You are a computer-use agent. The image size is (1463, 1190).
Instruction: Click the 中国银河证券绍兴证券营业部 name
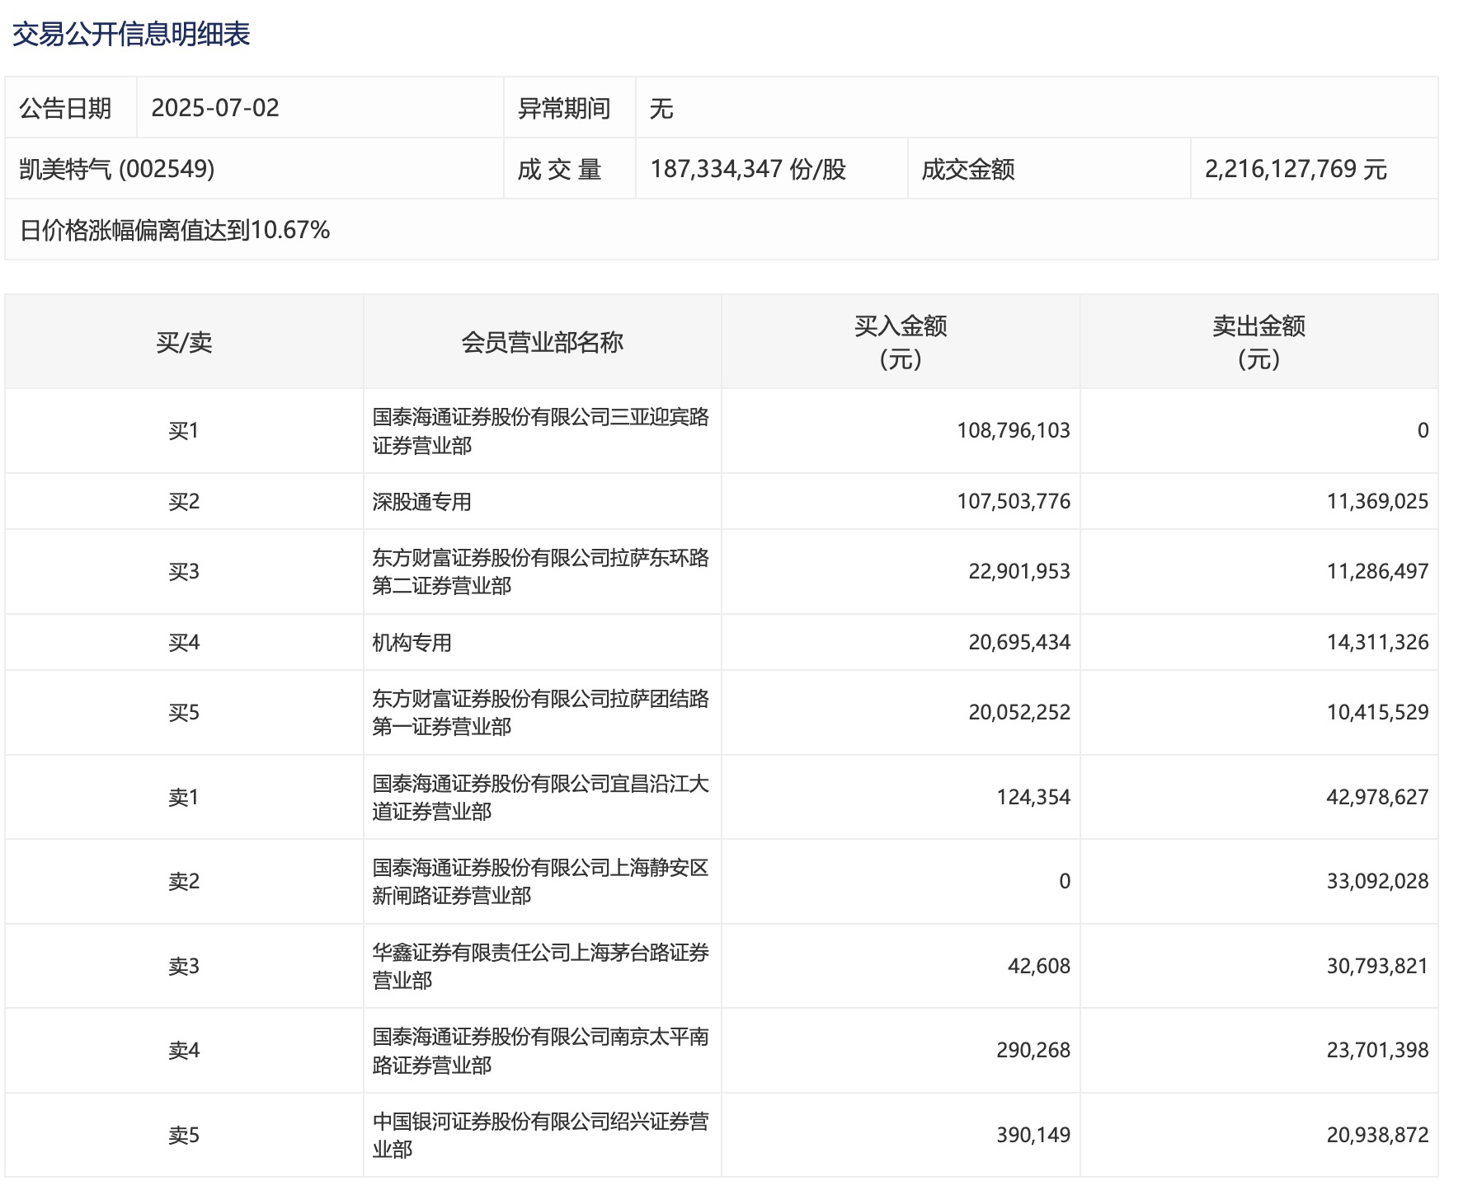click(540, 1136)
